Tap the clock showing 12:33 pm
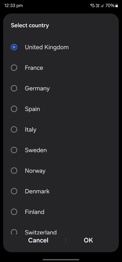The width and height of the screenshot is (122, 262). (13, 6)
